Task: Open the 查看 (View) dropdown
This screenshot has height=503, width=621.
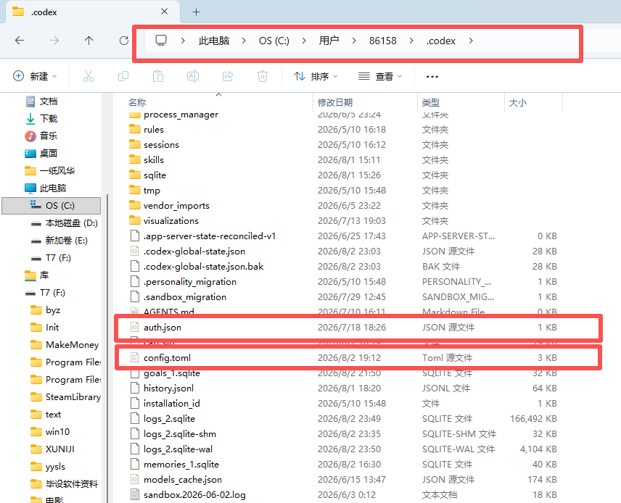Action: pyautogui.click(x=380, y=76)
